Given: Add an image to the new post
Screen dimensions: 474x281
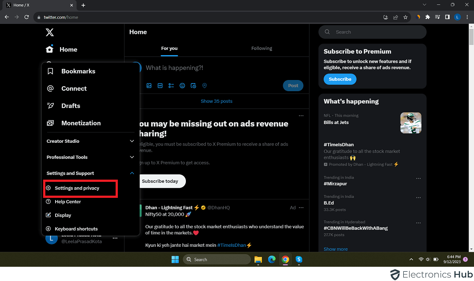Looking at the screenshot, I should point(149,85).
